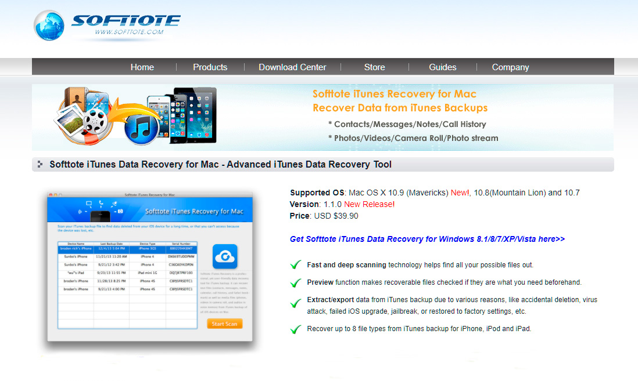
Task: Click the green checkmark beside Recover up to 8 file types
Action: [295, 328]
